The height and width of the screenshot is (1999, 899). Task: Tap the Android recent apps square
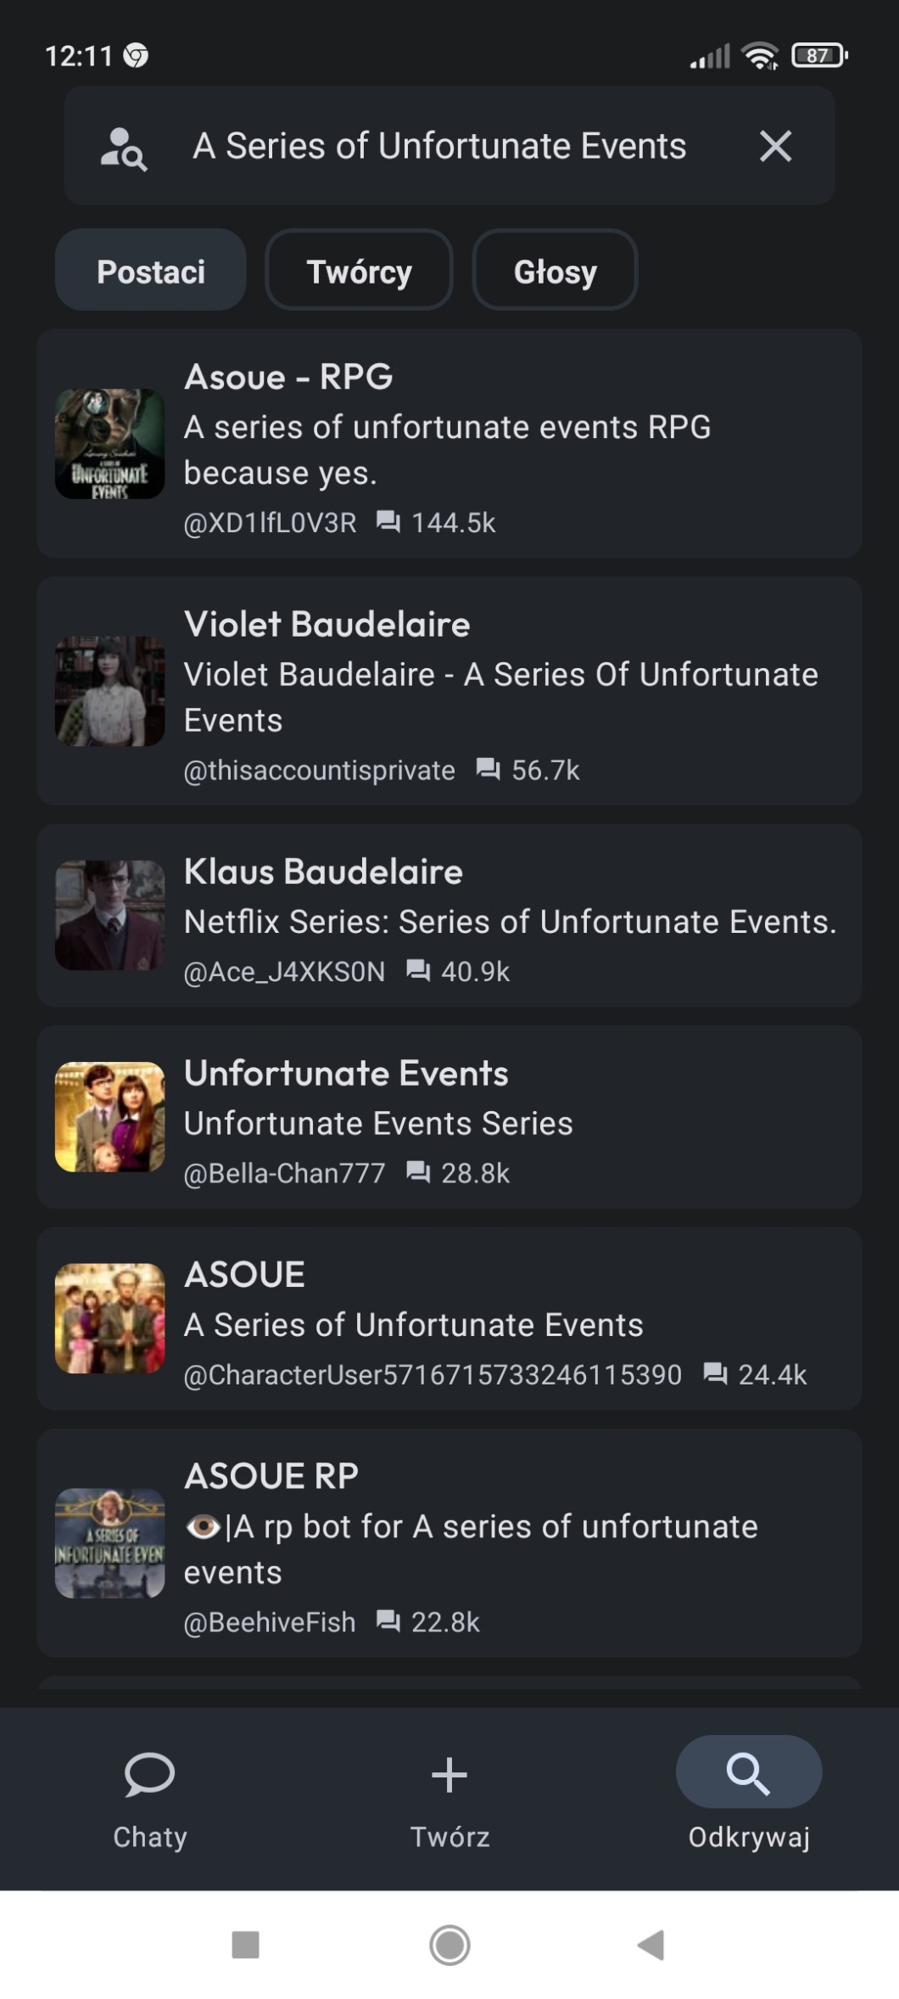click(246, 1944)
